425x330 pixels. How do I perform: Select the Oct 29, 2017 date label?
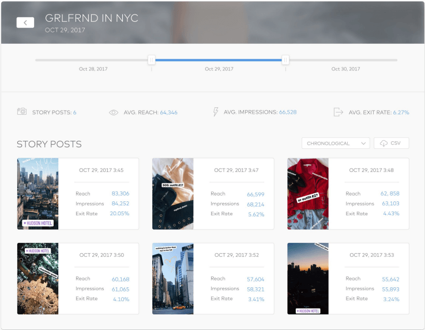tap(219, 69)
